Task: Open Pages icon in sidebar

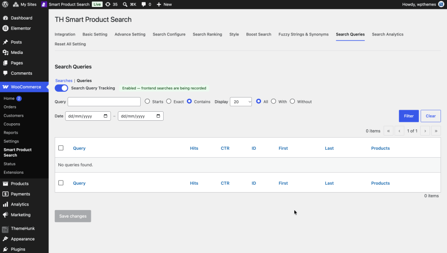Action: click(x=5, y=63)
